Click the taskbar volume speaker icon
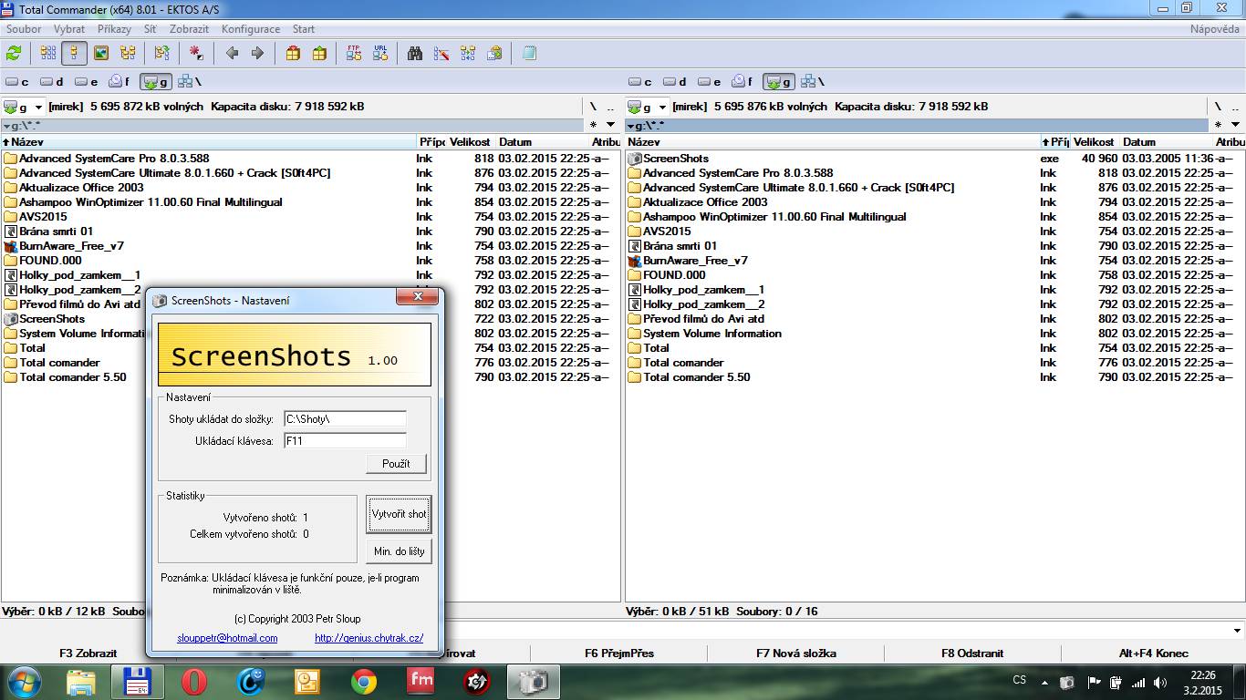 click(1159, 682)
